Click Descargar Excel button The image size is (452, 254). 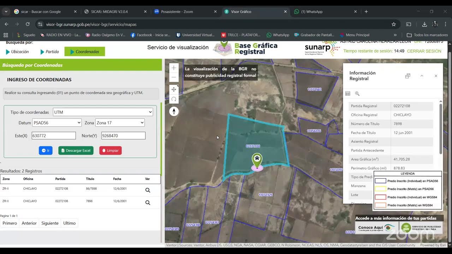76,151
